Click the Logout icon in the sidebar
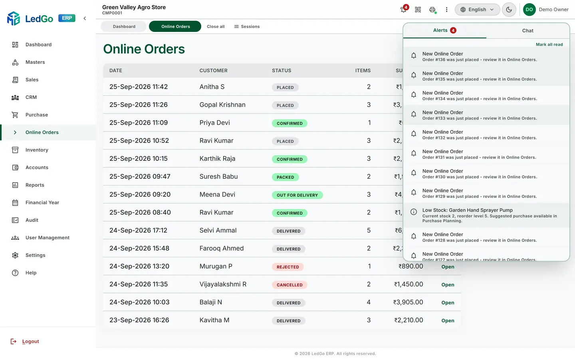The height and width of the screenshot is (359, 575). click(14, 341)
